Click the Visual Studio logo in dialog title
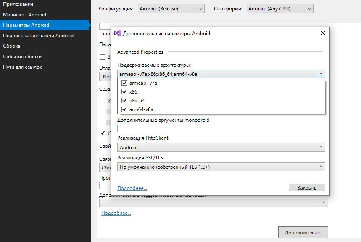Image resolution: width=361 pixels, height=242 pixels. tap(118, 33)
